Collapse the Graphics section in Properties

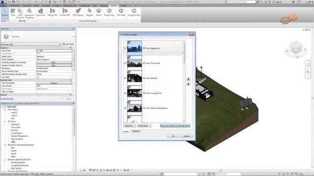click(x=71, y=48)
